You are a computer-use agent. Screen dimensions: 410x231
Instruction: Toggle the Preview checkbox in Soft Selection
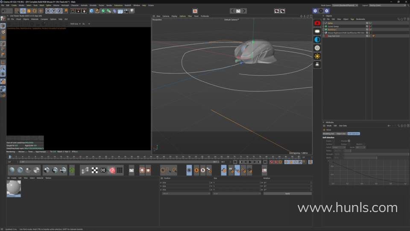pyautogui.click(x=349, y=141)
